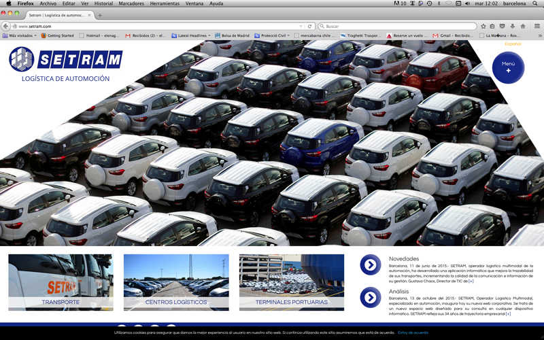Expand Análisis article with [+] link
Viewport: 544px width, 340px height.
click(508, 313)
